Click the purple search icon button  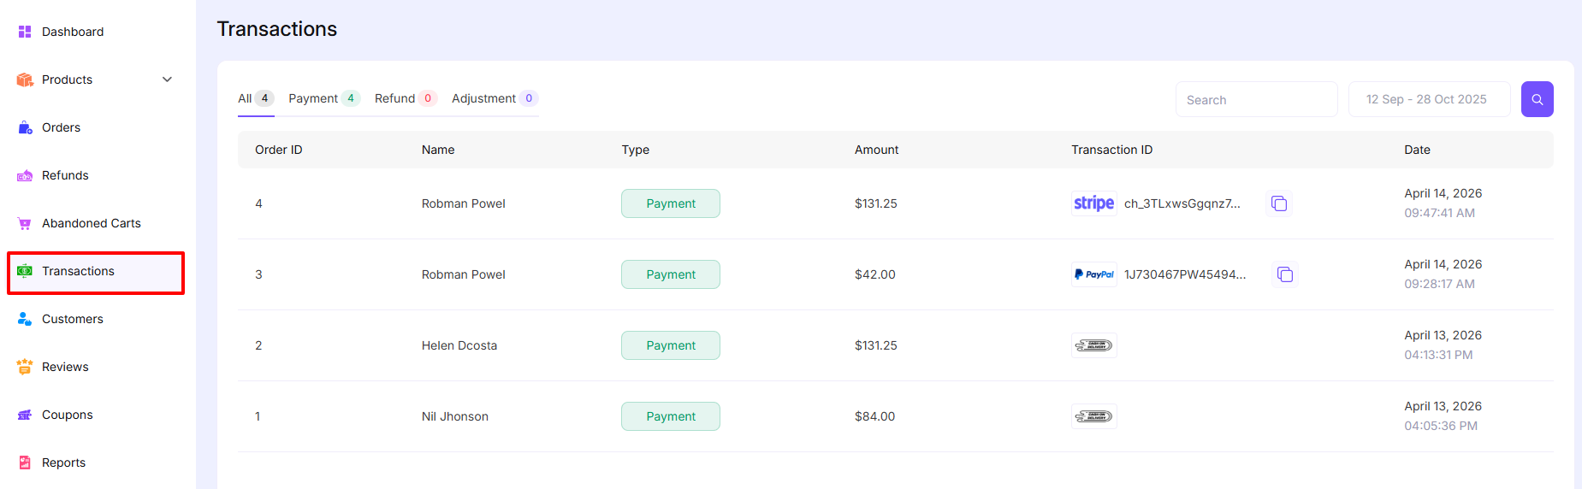tap(1537, 99)
